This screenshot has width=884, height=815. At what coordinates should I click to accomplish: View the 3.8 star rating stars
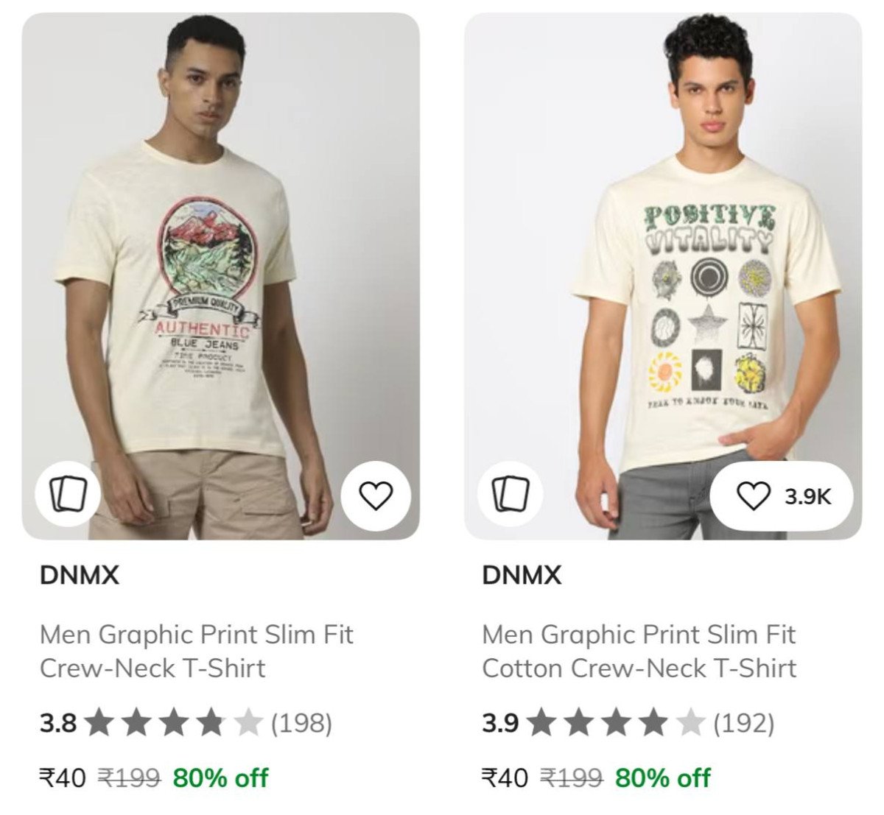coord(174,724)
